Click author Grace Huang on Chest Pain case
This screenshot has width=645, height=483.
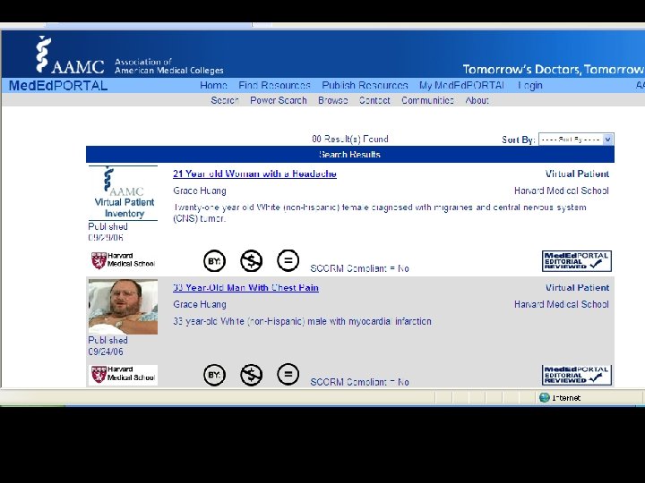[200, 304]
